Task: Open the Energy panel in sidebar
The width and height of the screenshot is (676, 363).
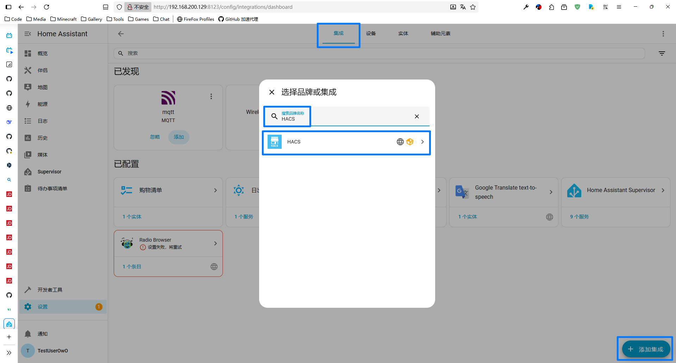Action: [43, 104]
